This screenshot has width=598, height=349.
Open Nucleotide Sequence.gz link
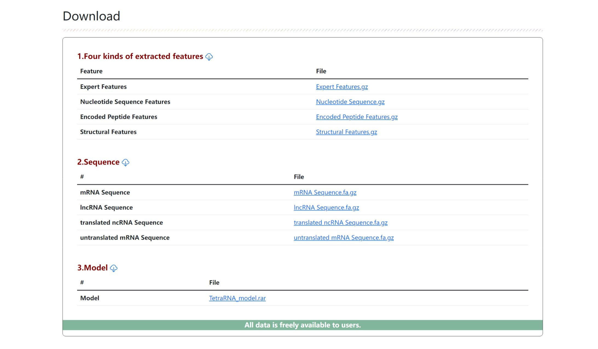click(350, 102)
